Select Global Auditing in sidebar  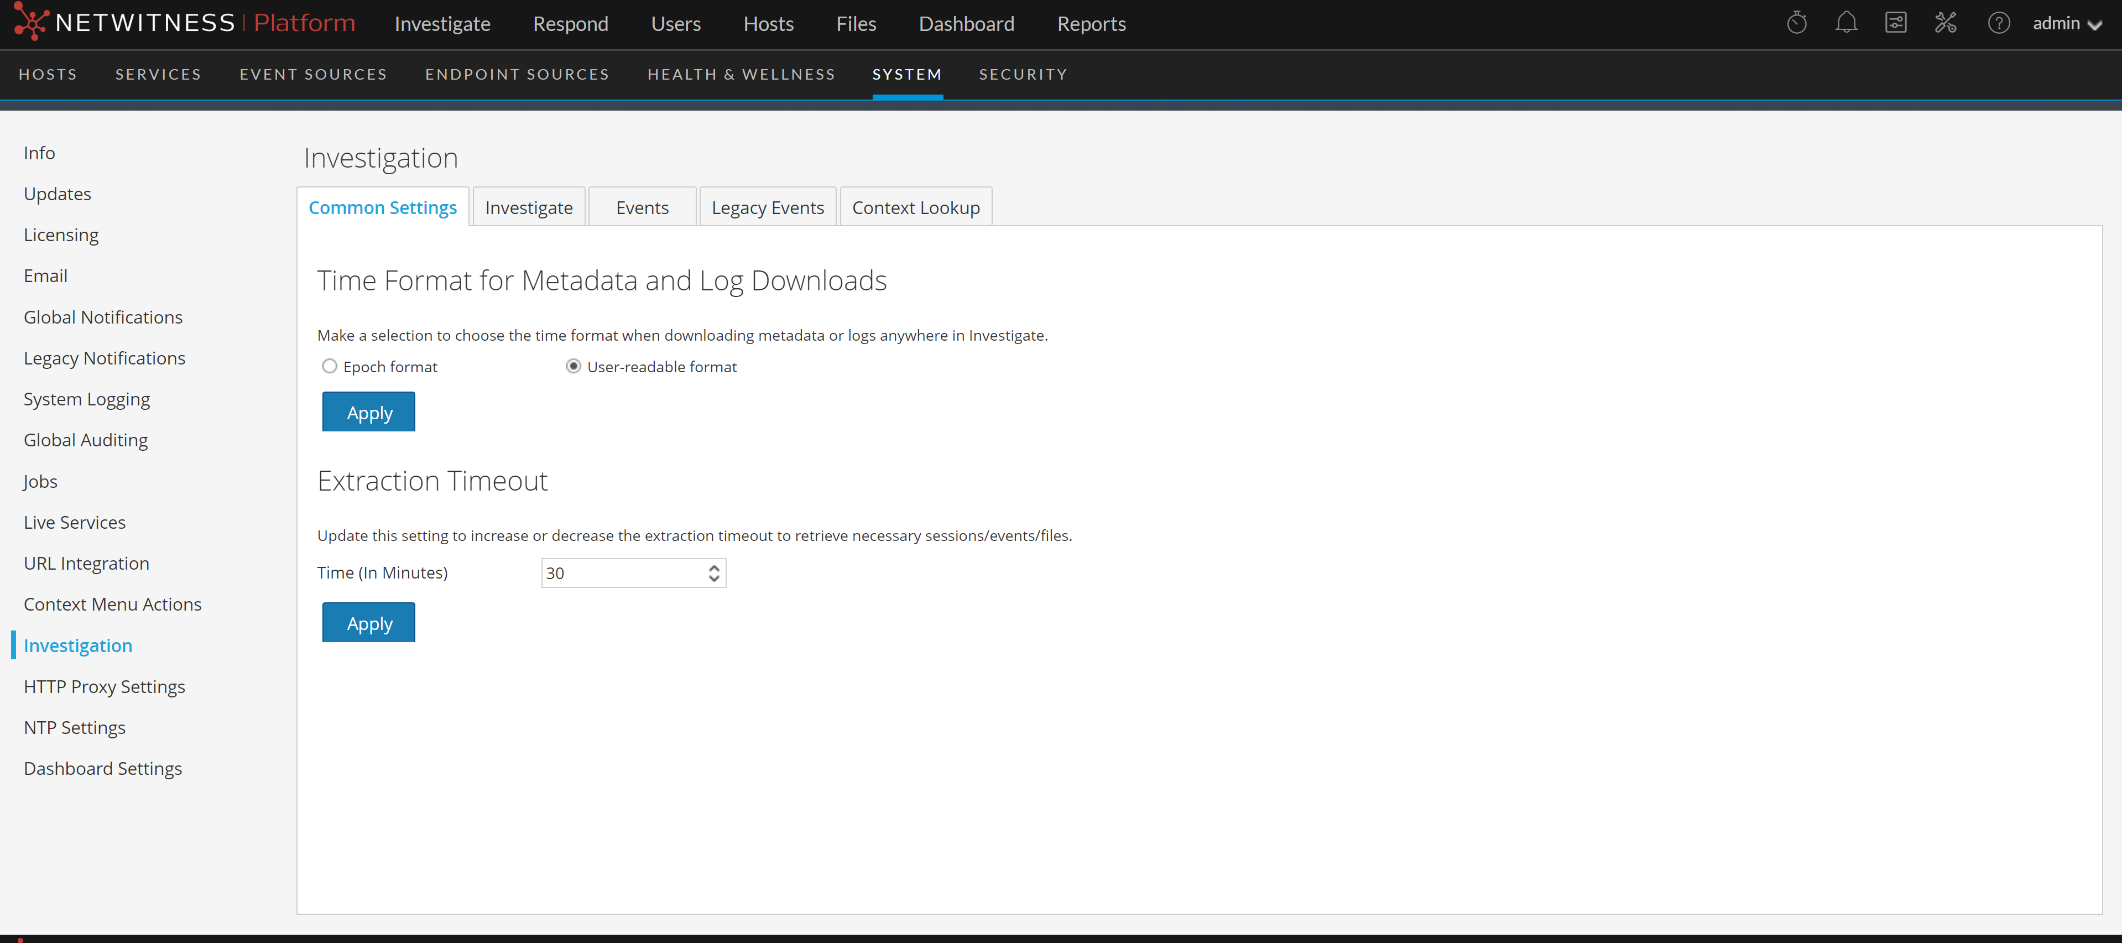(x=86, y=441)
